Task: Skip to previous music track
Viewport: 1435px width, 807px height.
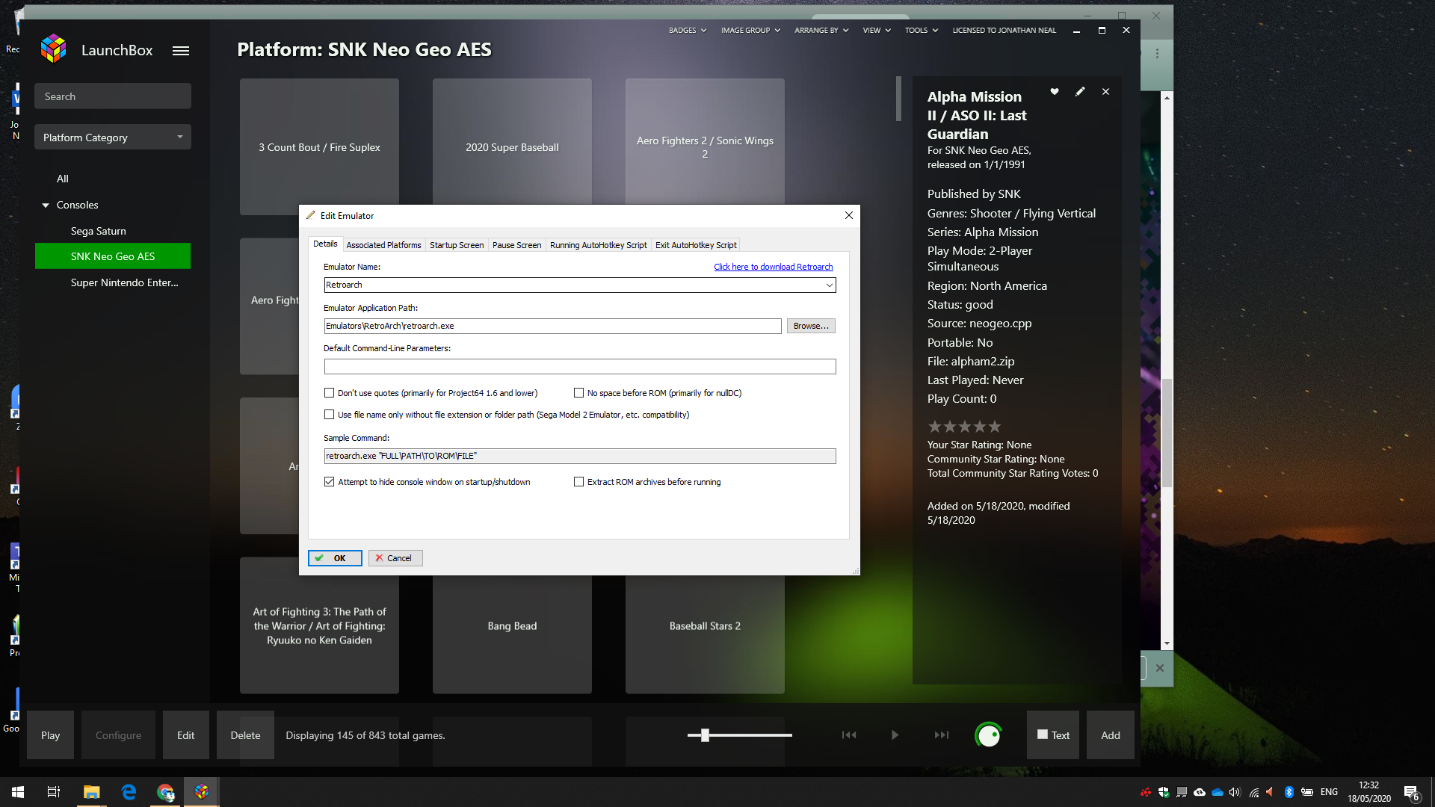Action: [849, 735]
